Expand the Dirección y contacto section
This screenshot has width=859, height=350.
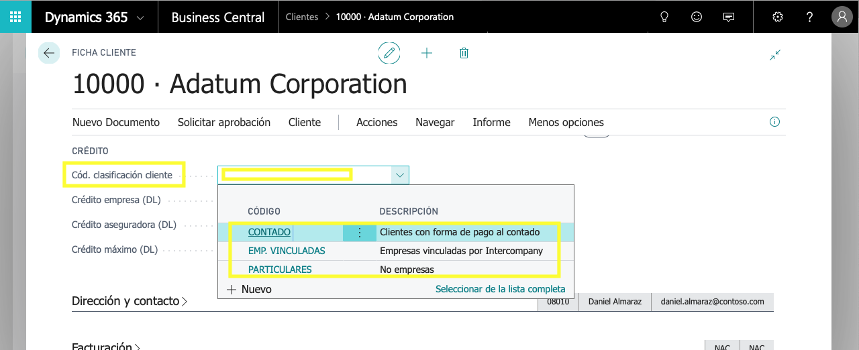click(x=130, y=301)
